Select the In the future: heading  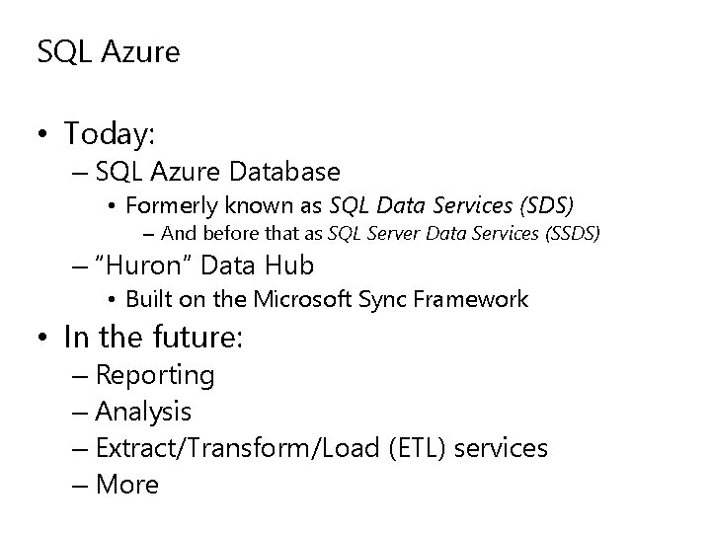pyautogui.click(x=155, y=338)
